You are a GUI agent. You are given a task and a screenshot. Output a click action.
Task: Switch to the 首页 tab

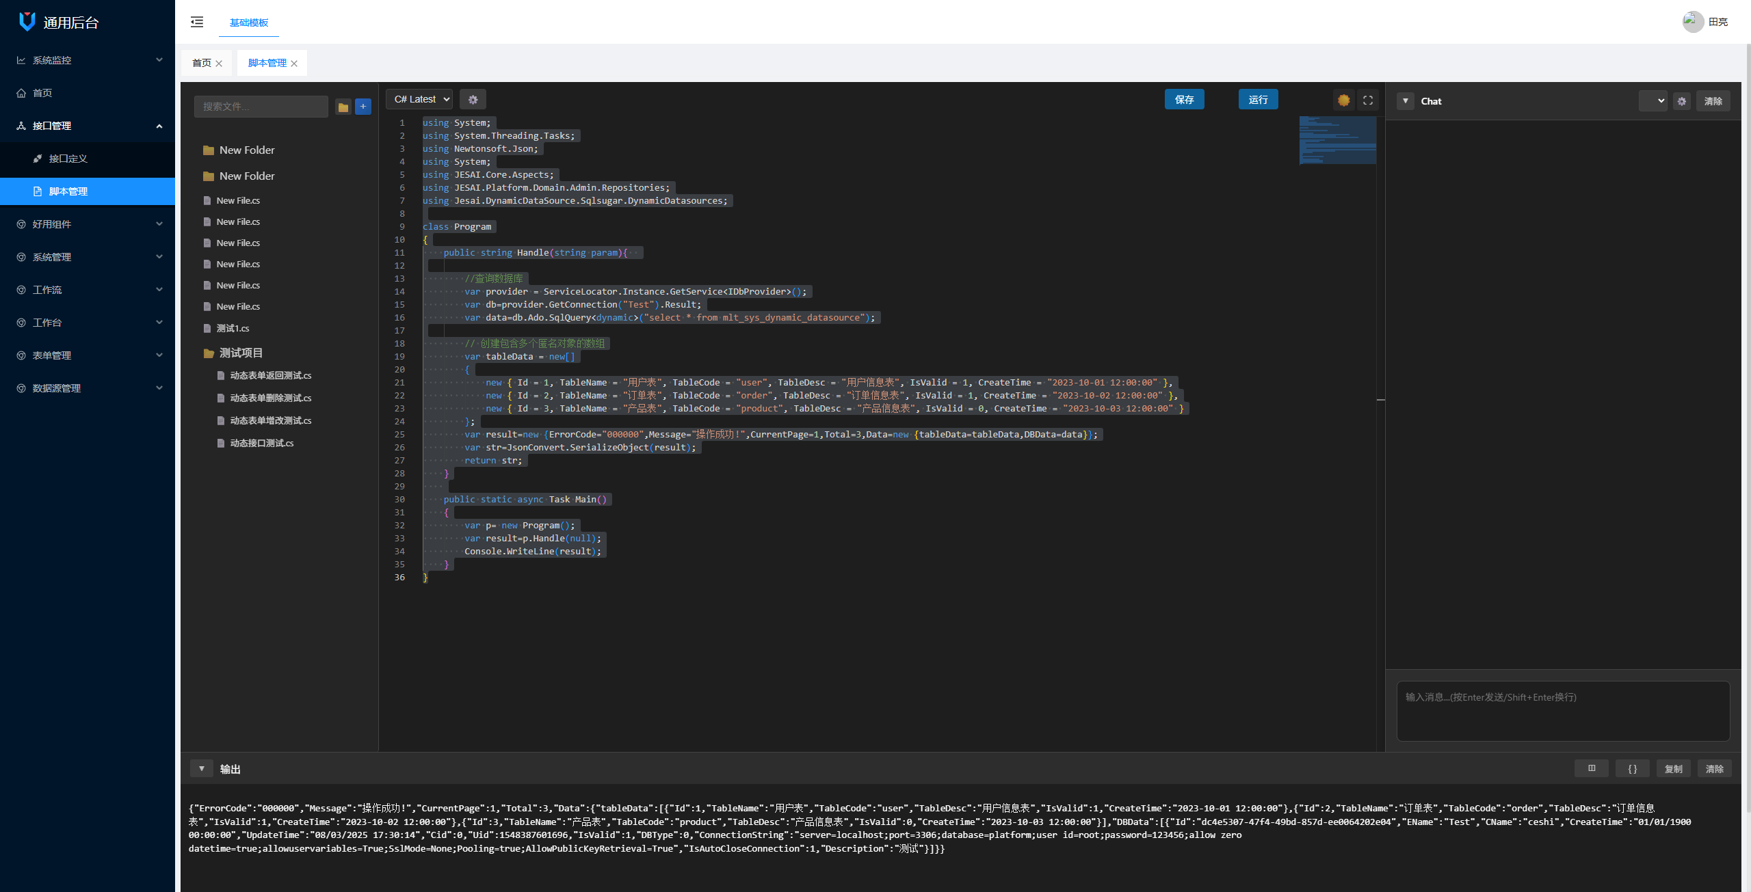coord(202,63)
